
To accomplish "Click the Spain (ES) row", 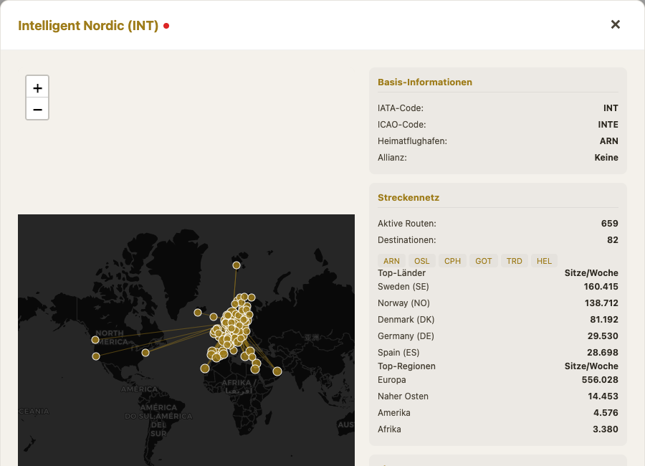I will point(498,353).
